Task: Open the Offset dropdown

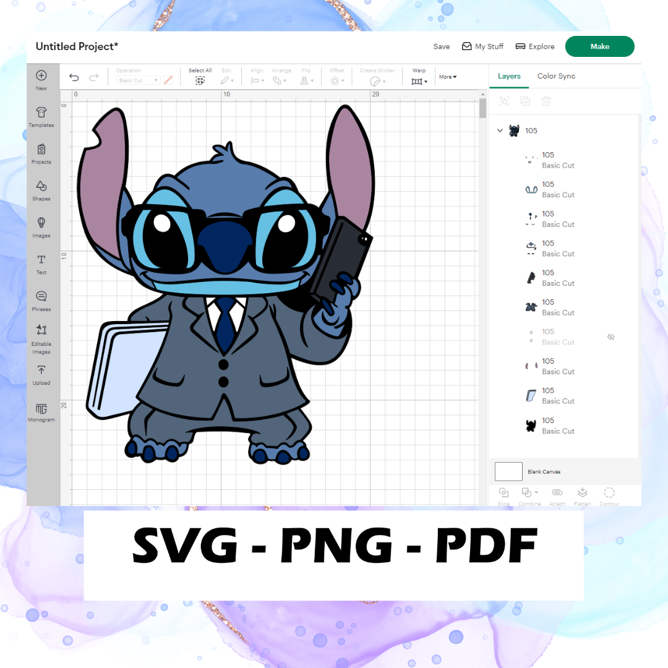Action: [337, 80]
